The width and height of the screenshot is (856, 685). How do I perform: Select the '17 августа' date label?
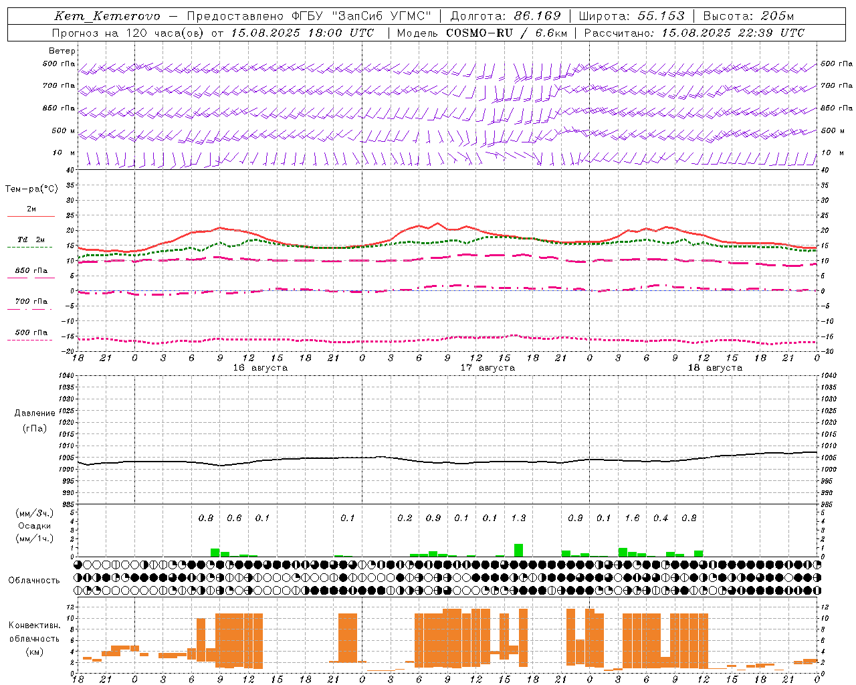pos(488,368)
